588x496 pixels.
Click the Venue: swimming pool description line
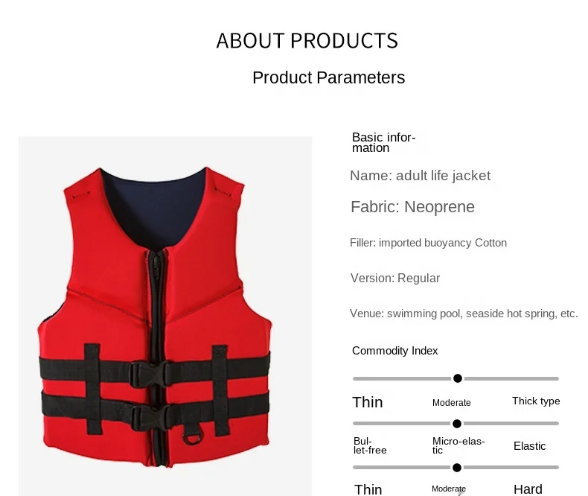point(464,314)
